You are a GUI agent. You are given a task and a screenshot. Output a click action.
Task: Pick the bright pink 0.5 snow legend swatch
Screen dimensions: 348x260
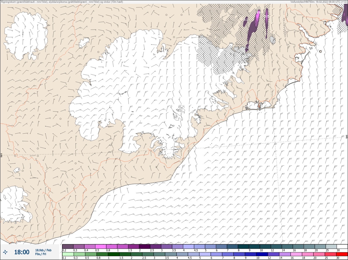(101, 246)
